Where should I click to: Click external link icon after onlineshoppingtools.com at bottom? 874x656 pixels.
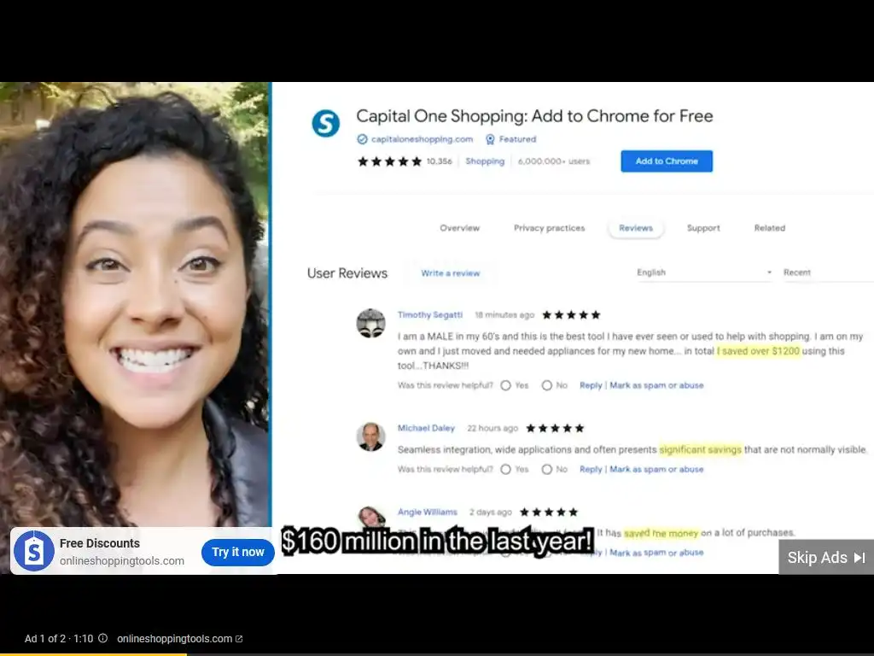point(239,639)
